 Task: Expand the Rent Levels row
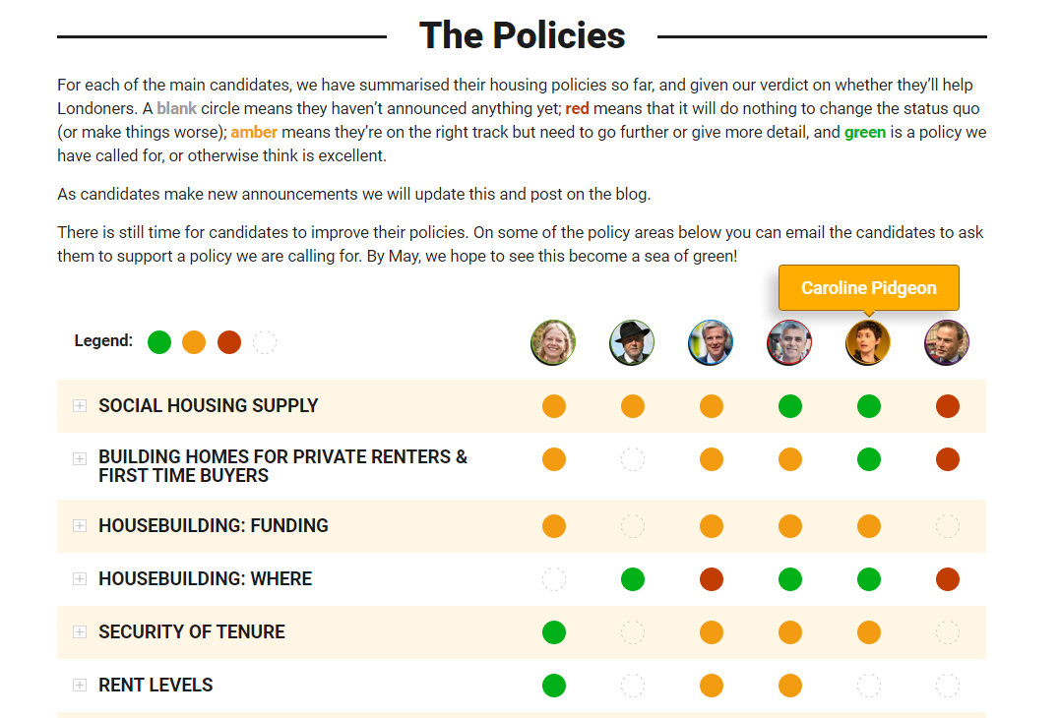(80, 686)
